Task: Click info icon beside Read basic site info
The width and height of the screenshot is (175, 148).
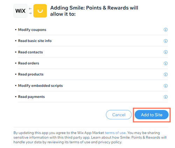Action: point(166,41)
